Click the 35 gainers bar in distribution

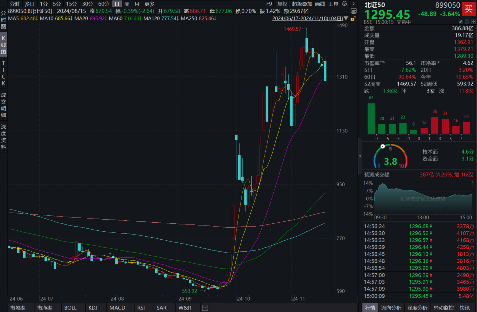(x=435, y=125)
